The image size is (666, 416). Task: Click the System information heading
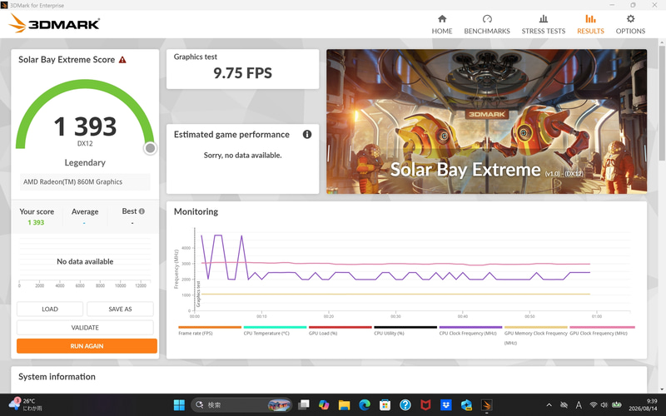click(57, 377)
